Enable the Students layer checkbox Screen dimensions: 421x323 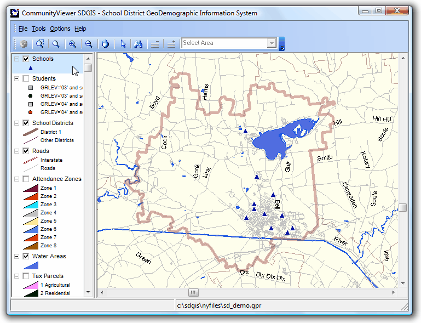pyautogui.click(x=26, y=78)
